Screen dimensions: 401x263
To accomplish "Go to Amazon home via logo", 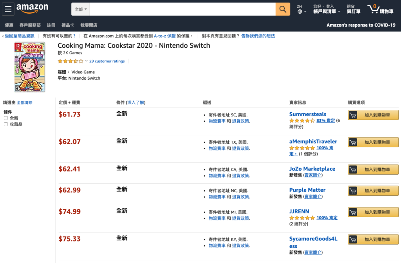I will [32, 9].
